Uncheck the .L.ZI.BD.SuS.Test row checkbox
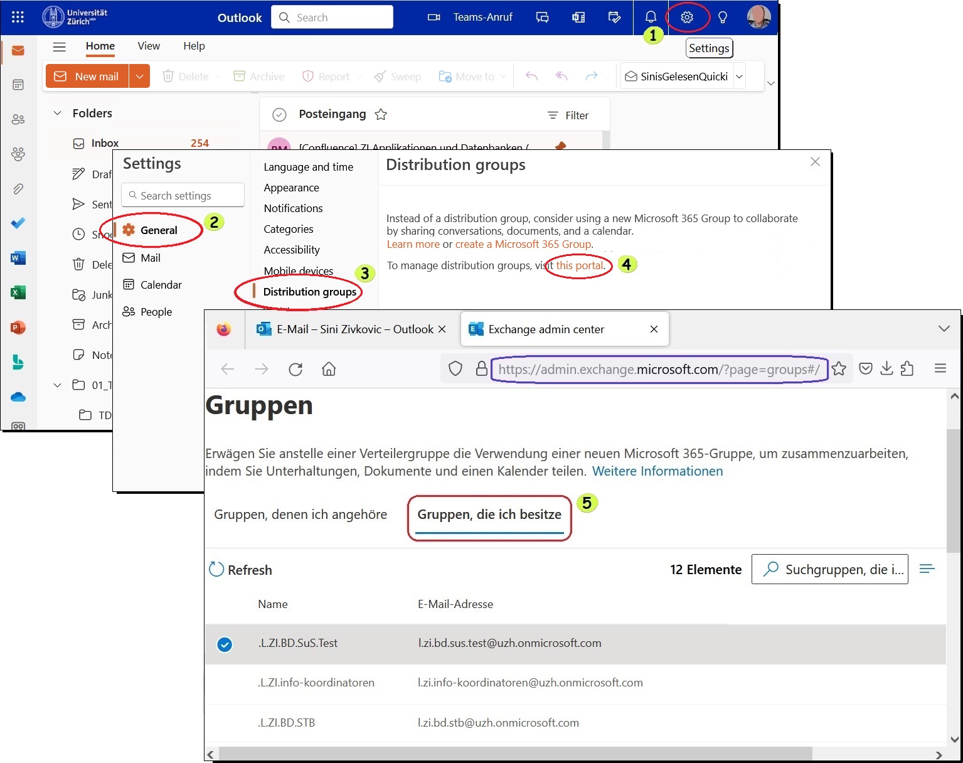963x763 pixels. click(225, 644)
